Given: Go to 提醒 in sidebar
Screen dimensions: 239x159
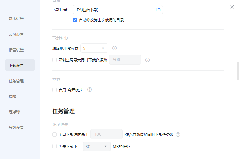Looking at the screenshot, I should pos(12,97).
